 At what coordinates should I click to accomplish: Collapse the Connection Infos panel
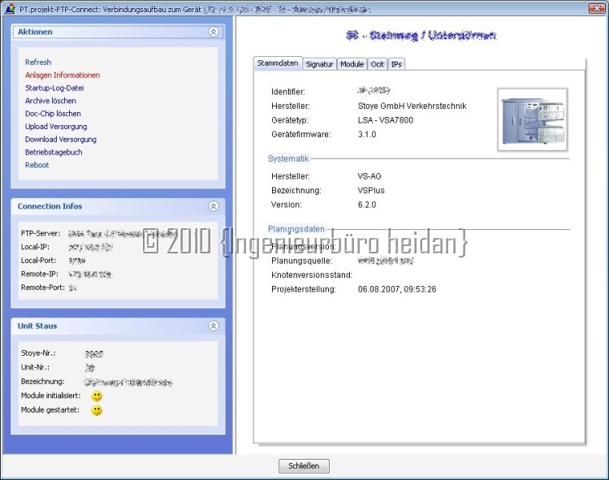click(214, 206)
